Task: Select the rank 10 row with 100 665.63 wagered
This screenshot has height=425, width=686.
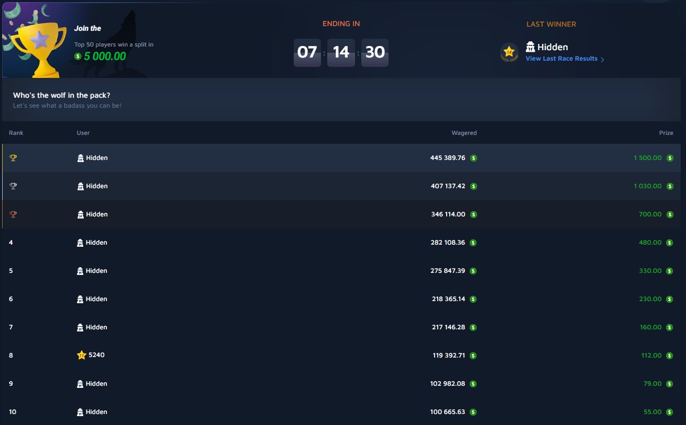Action: coord(341,412)
